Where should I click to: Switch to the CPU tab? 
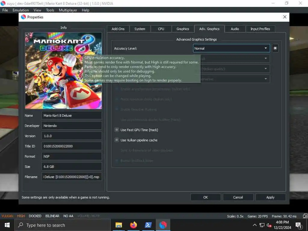(161, 29)
